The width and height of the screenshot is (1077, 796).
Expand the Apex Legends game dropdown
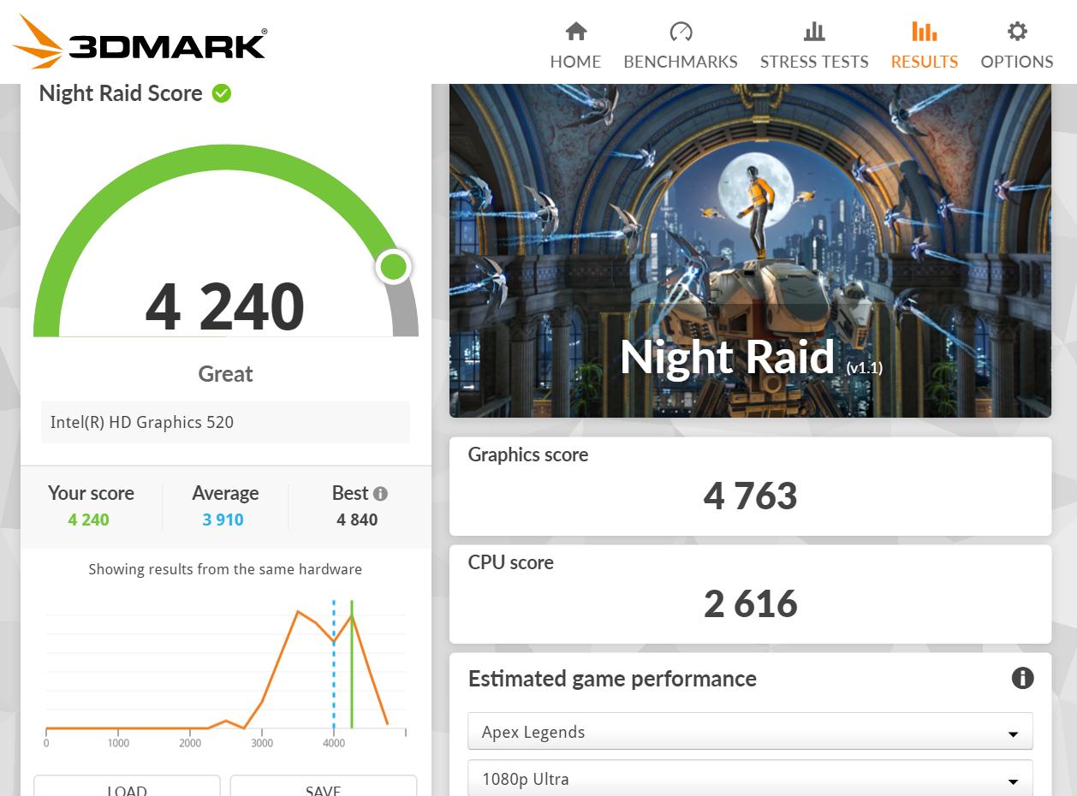tap(750, 732)
